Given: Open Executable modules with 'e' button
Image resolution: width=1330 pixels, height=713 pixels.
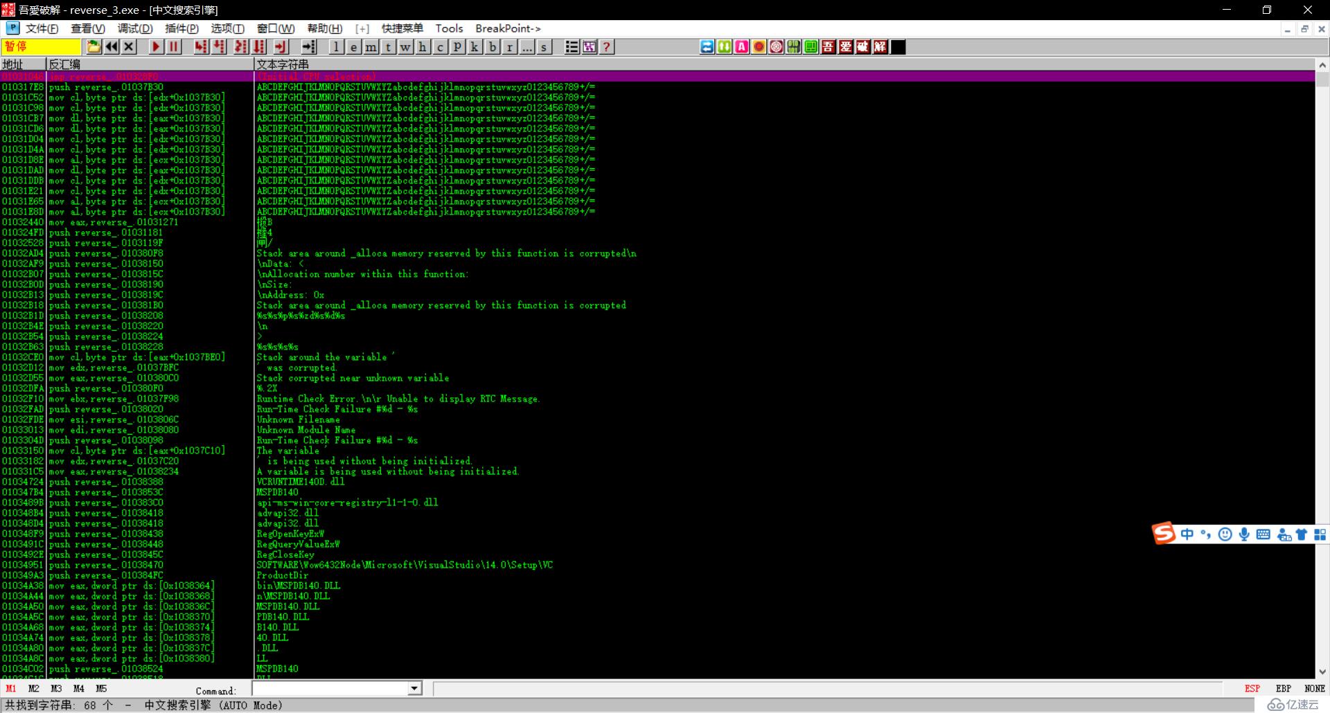Looking at the screenshot, I should click(x=354, y=46).
